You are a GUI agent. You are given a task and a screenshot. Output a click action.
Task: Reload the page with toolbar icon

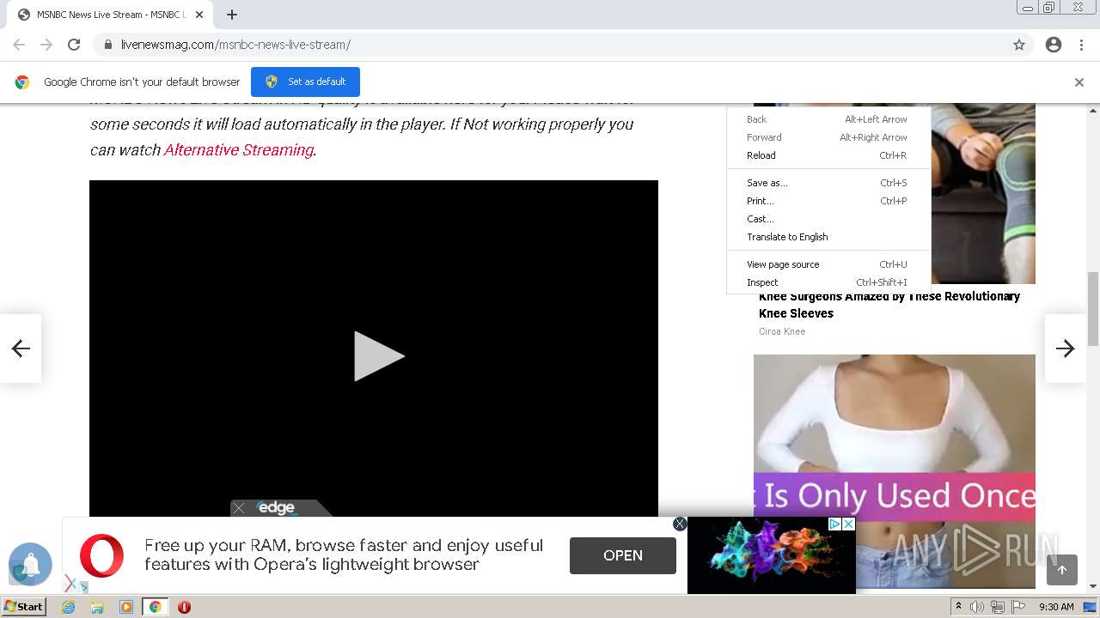[74, 45]
